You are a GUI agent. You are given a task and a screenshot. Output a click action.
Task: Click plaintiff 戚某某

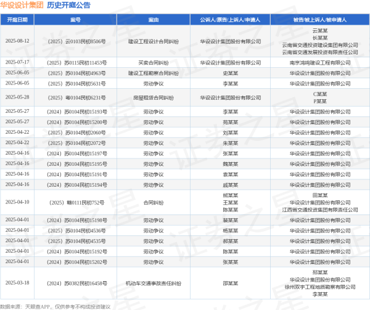(x=230, y=185)
